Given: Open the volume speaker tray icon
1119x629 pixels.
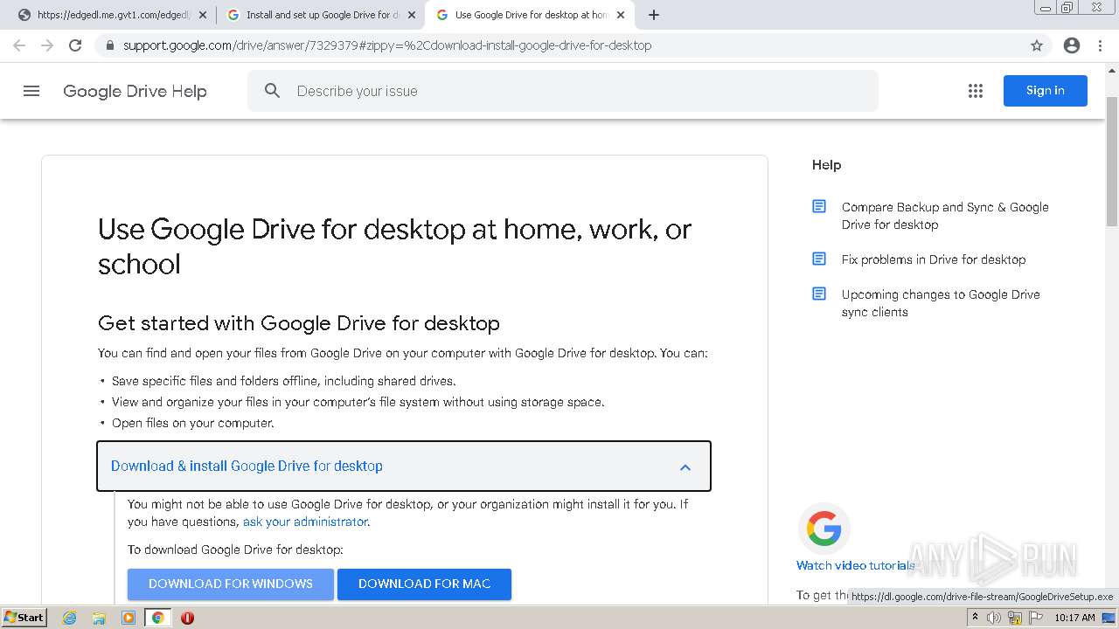Looking at the screenshot, I should pyautogui.click(x=994, y=618).
